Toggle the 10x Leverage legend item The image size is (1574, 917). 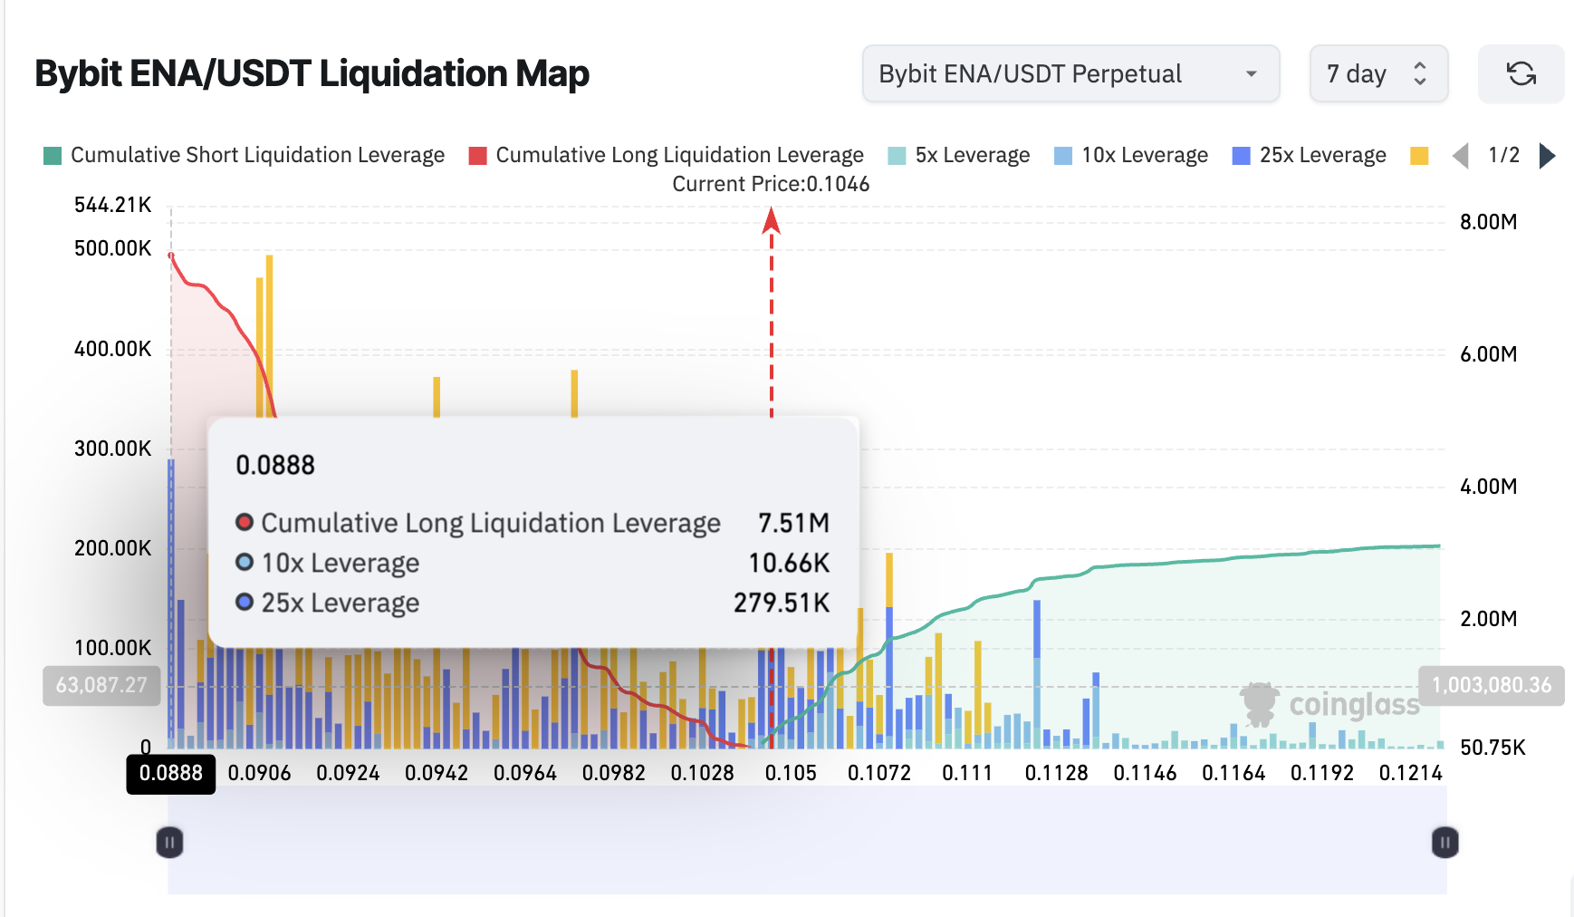pyautogui.click(x=1131, y=156)
